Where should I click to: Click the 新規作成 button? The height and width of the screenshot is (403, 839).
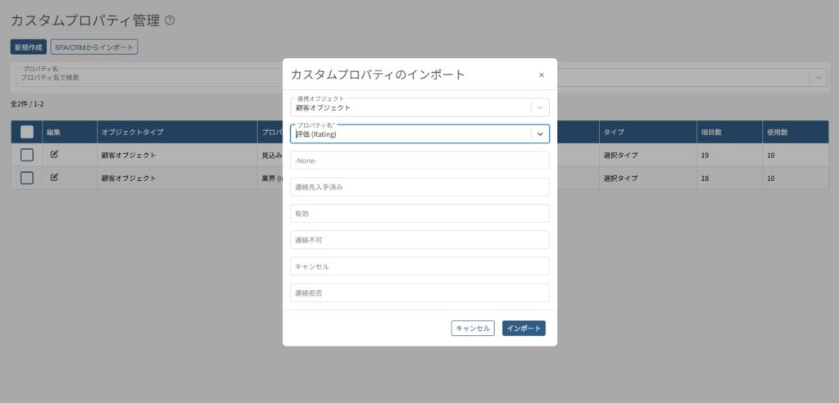pyautogui.click(x=29, y=48)
